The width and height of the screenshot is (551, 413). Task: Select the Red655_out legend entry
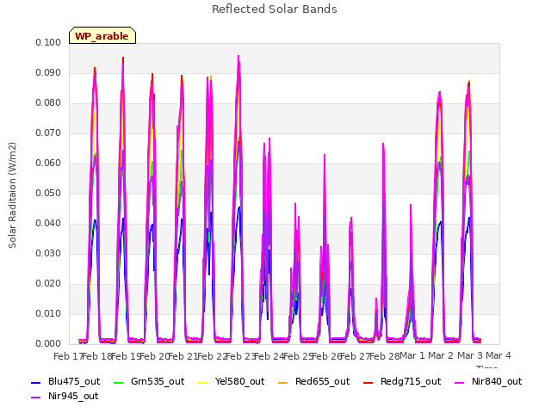pos(313,381)
